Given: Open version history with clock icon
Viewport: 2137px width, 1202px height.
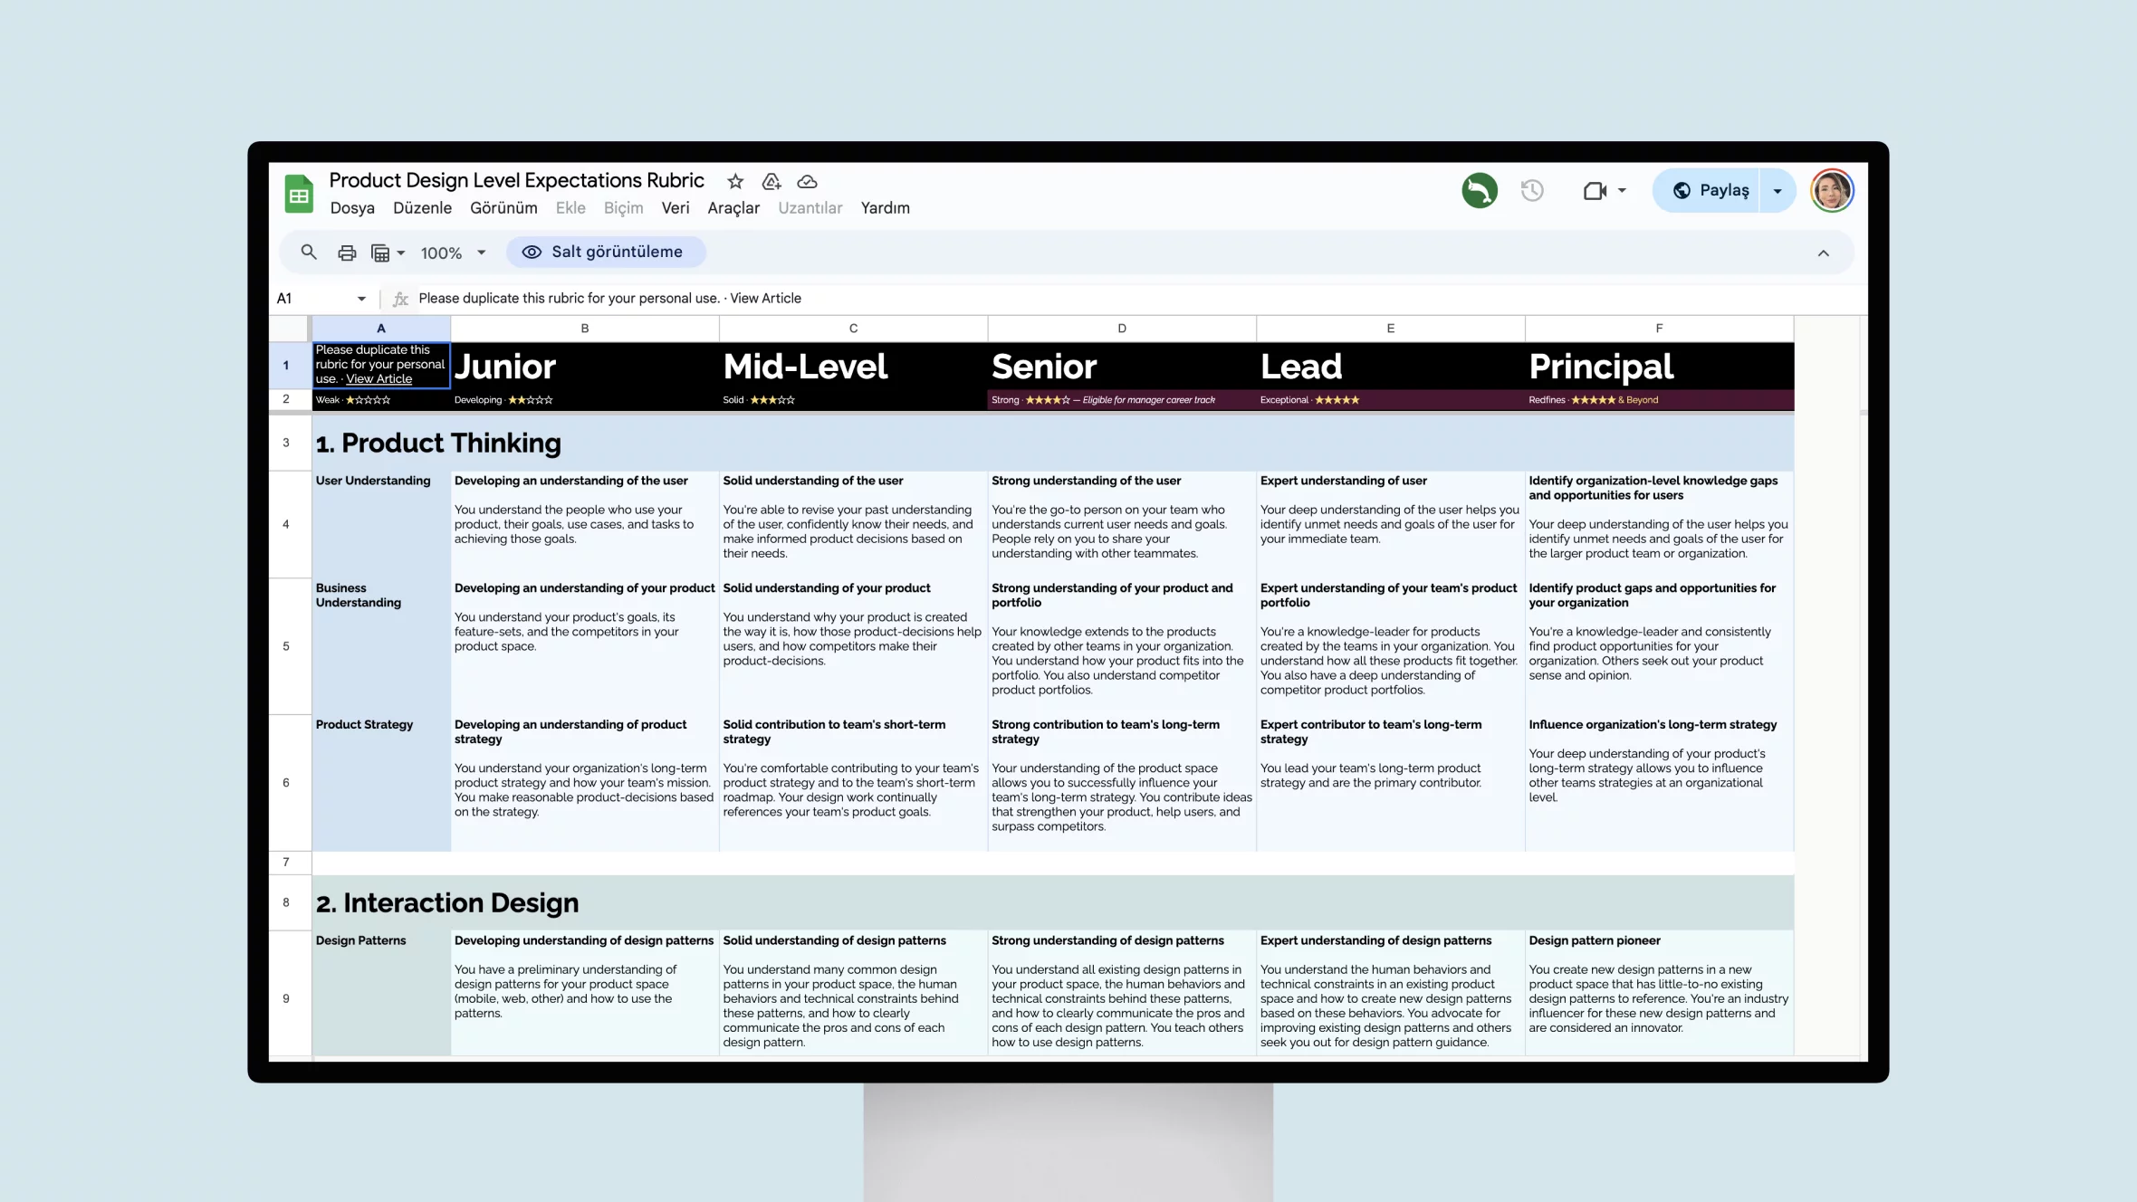Looking at the screenshot, I should [1532, 191].
